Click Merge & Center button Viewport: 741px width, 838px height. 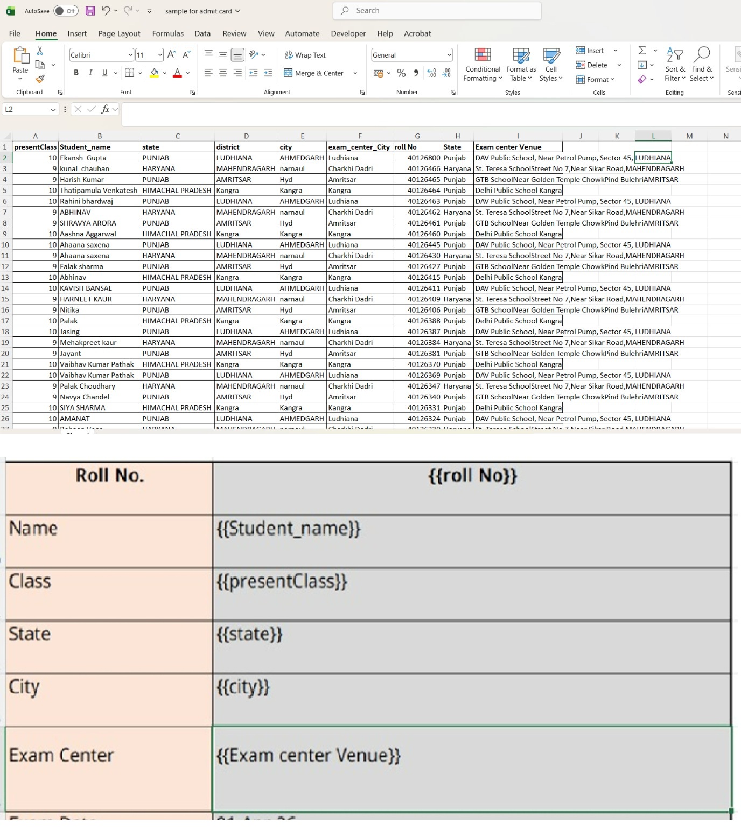tap(313, 73)
